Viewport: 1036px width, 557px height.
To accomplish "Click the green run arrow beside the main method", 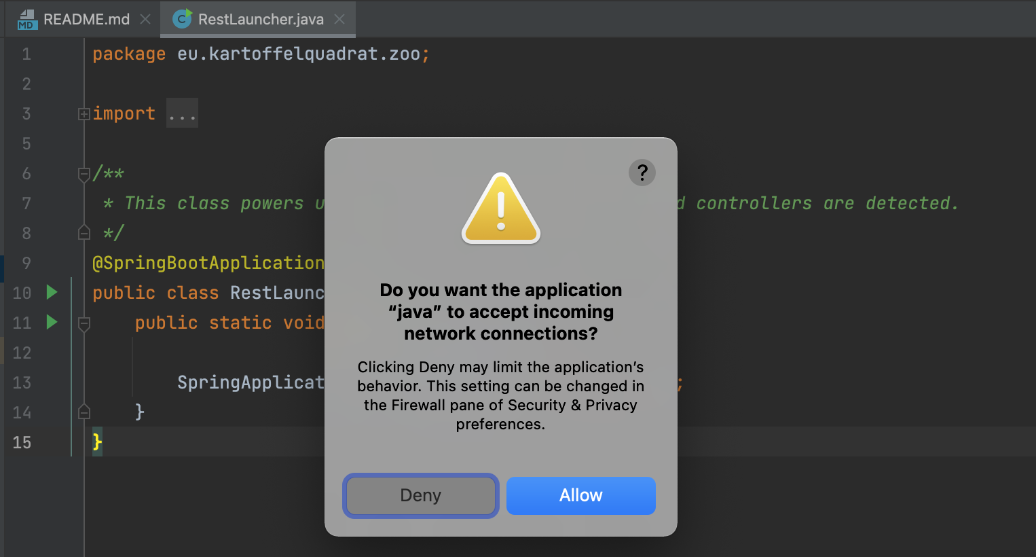I will (52, 322).
